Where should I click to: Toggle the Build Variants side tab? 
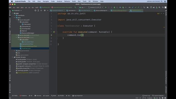[x=10, y=88]
